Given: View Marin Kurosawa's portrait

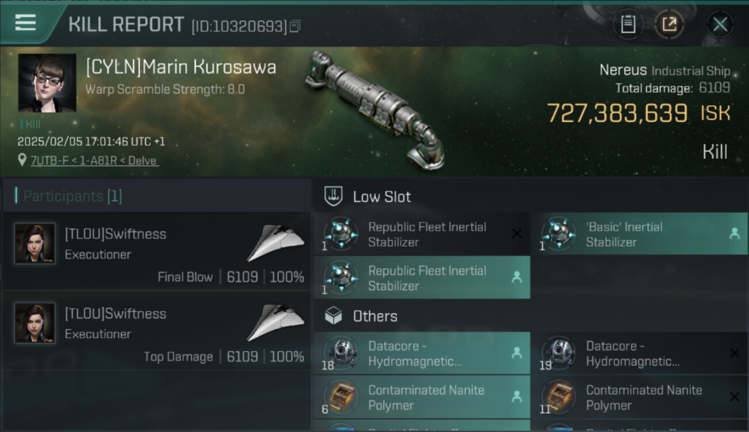Looking at the screenshot, I should 47,83.
